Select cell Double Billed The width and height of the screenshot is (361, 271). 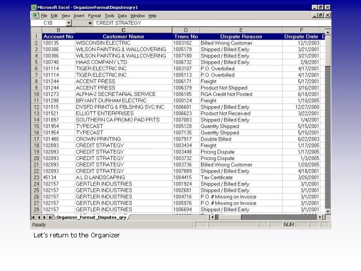241,139
